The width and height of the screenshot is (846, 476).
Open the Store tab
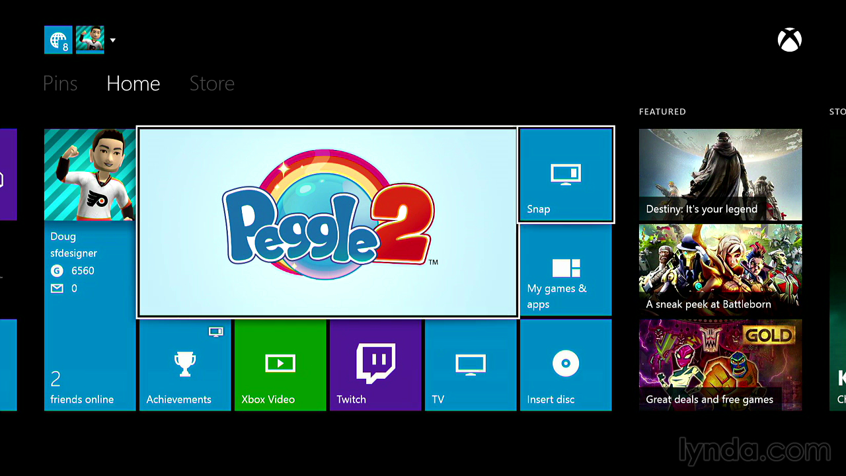click(x=212, y=83)
